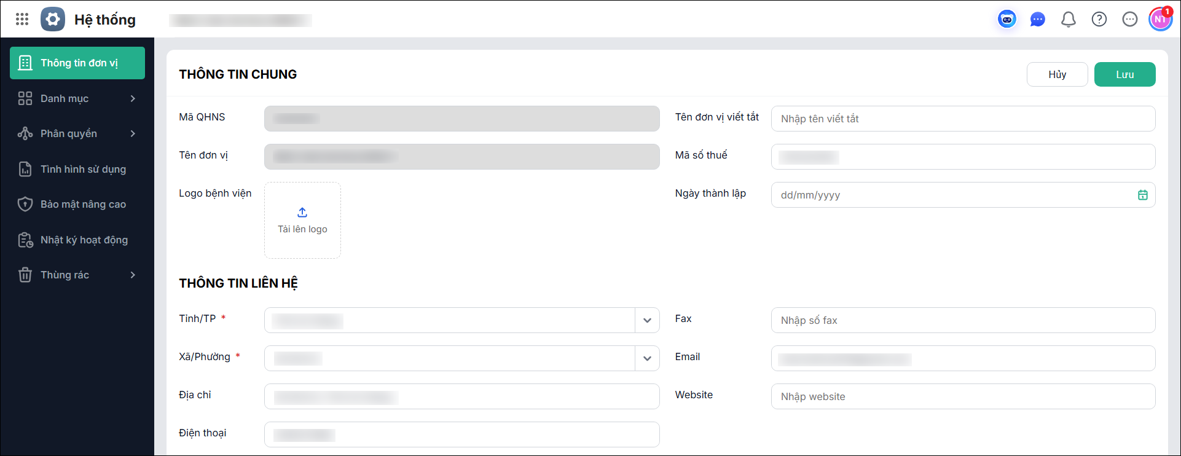This screenshot has width=1181, height=456.
Task: Open Thùng rác menu item
Action: (x=77, y=275)
